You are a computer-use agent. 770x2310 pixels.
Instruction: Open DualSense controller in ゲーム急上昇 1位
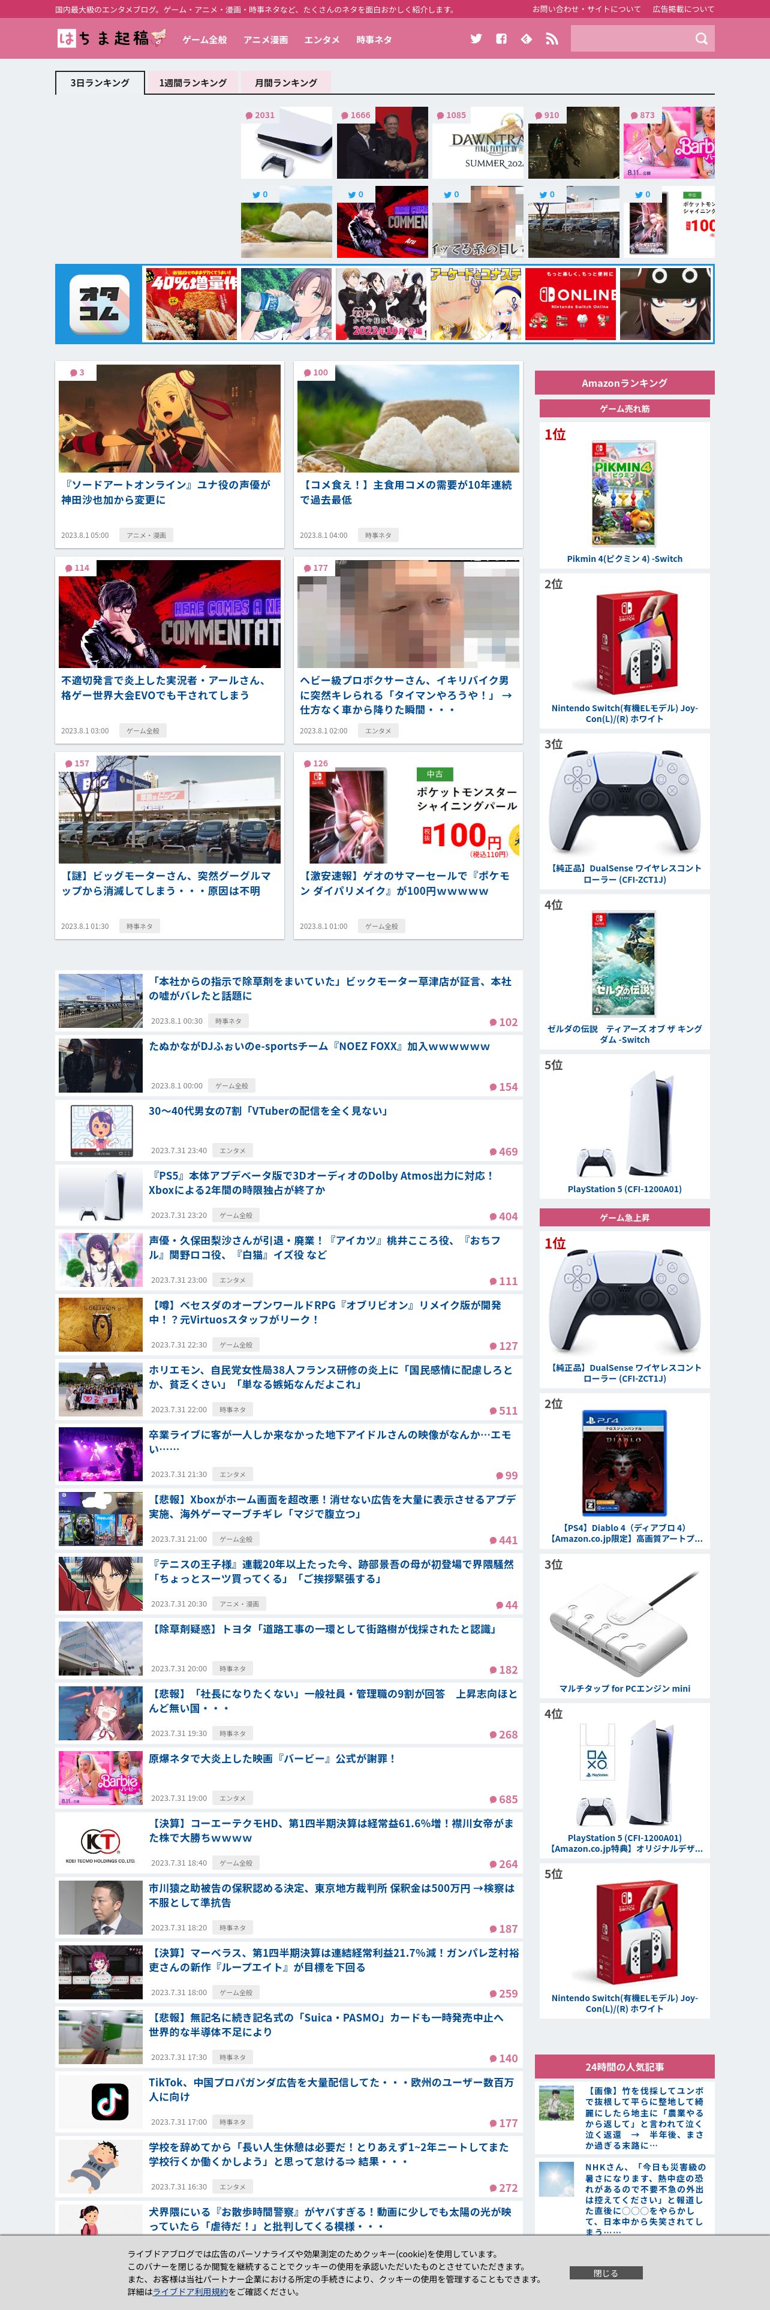pos(624,1310)
